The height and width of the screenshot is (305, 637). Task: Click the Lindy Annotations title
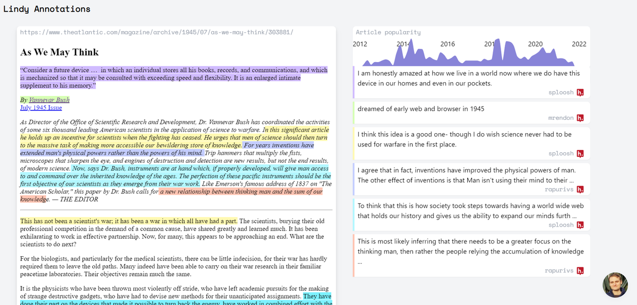click(47, 9)
